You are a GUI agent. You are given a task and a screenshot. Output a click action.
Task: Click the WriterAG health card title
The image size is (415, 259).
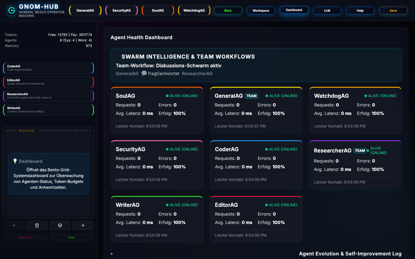point(128,205)
